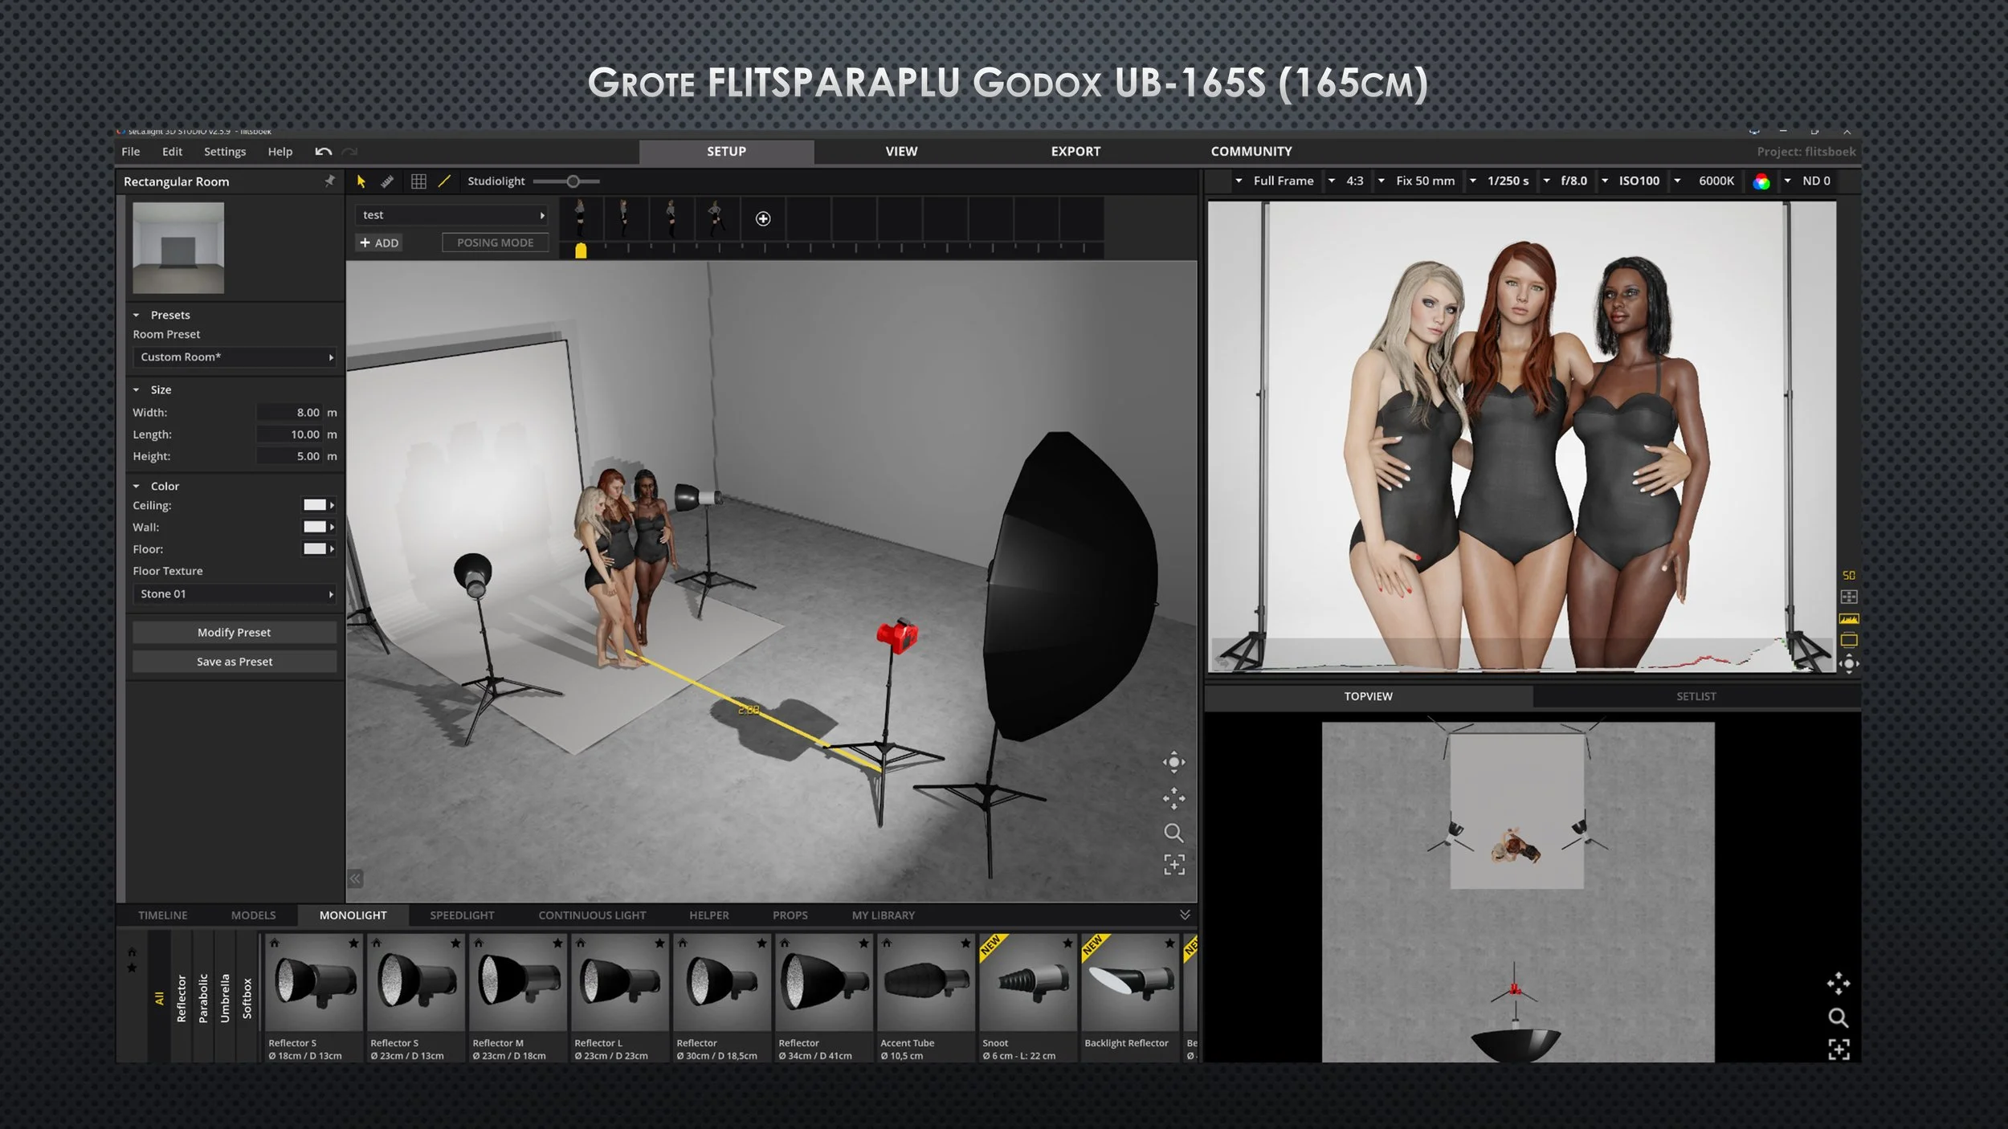Toggle the grid icon in toolbar
2008x1129 pixels.
tap(418, 181)
